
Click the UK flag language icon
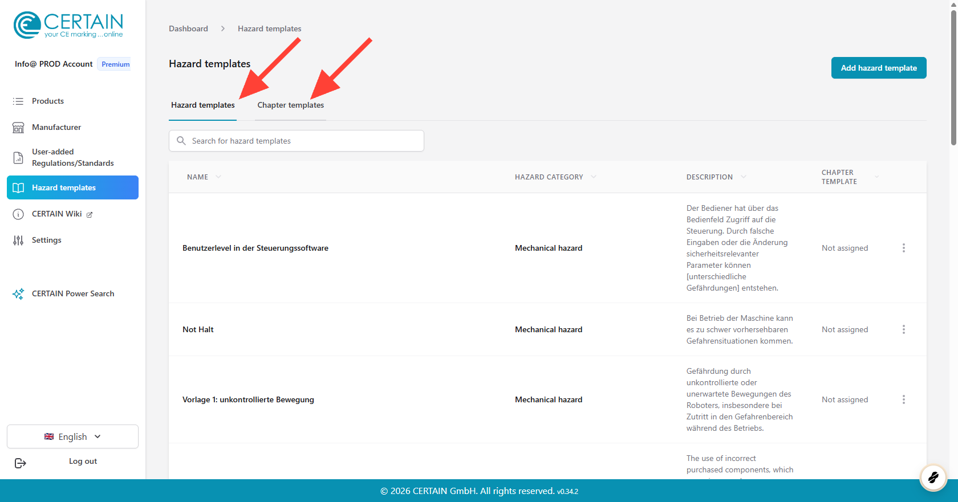49,436
